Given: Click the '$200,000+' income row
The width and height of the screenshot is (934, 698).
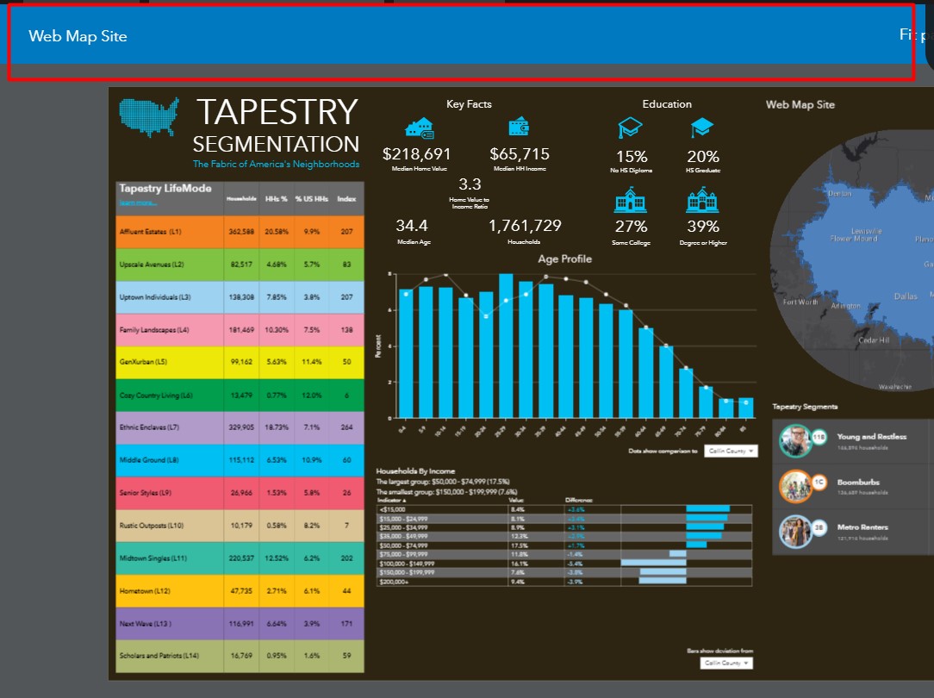Looking at the screenshot, I should tap(564, 582).
